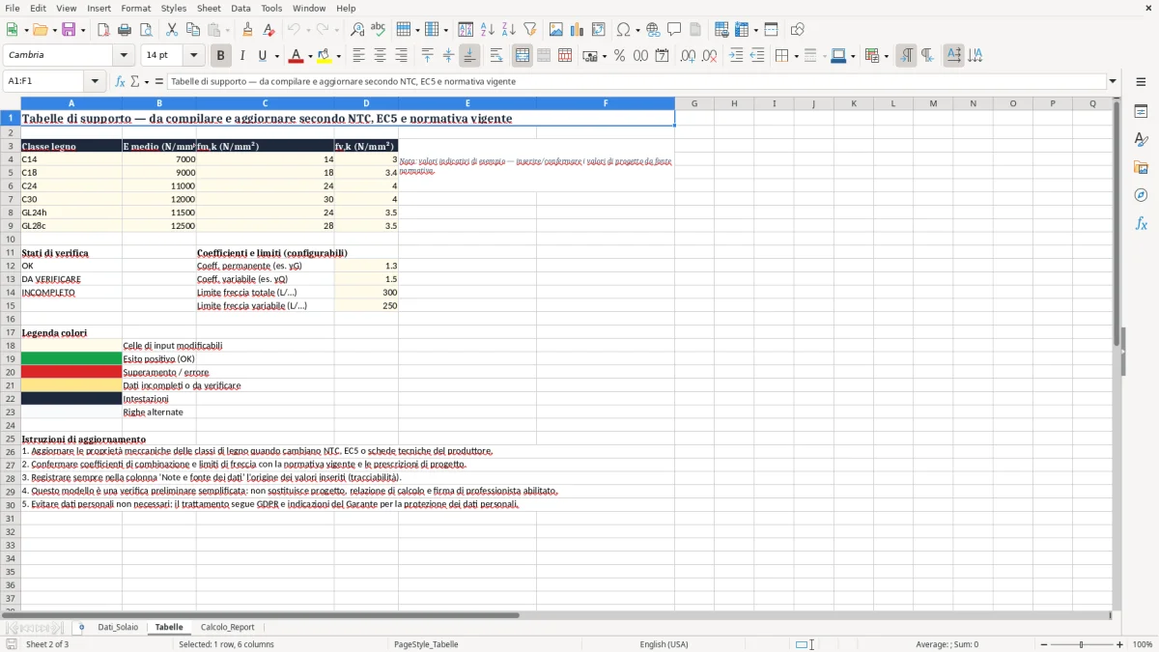
Task: Expand the formula bar
Action: click(x=1113, y=81)
